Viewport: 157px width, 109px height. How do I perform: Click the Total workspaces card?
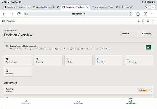[18, 60]
